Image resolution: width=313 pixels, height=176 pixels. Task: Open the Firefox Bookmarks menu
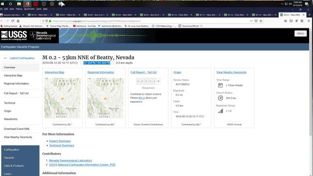coord(29,9)
